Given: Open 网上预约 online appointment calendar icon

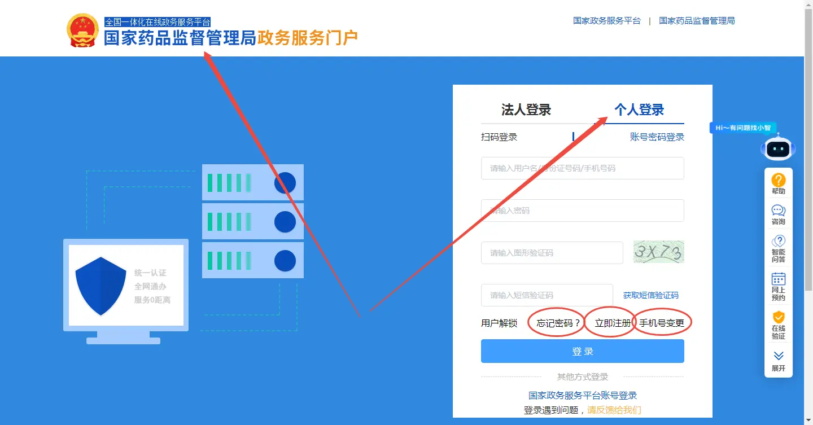Looking at the screenshot, I should tap(779, 287).
